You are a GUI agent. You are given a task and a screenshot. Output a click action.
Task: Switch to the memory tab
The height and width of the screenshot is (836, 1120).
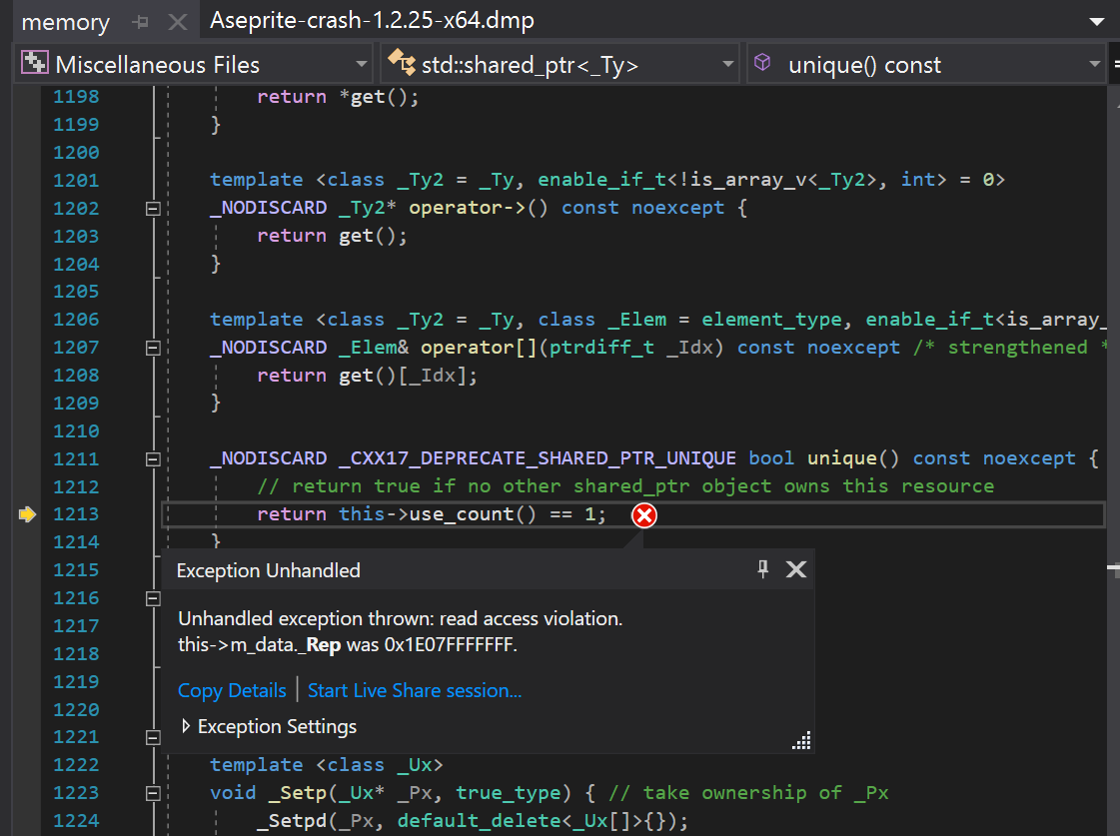click(66, 22)
